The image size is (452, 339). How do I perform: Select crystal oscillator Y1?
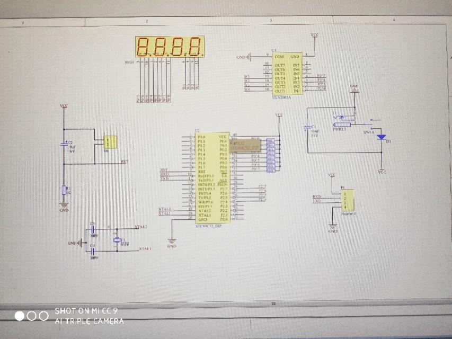click(x=117, y=240)
